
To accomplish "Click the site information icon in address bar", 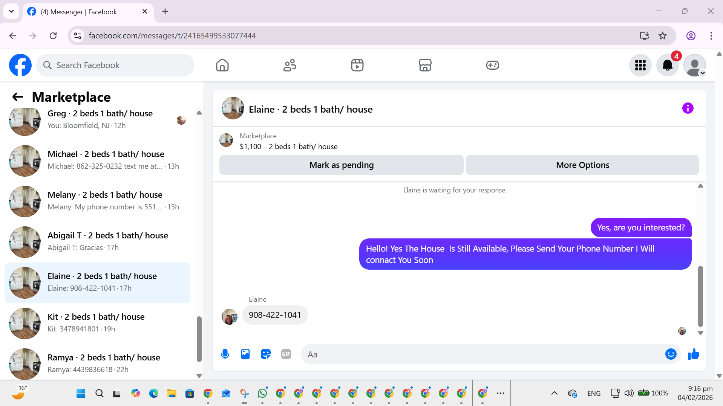I will 78,36.
